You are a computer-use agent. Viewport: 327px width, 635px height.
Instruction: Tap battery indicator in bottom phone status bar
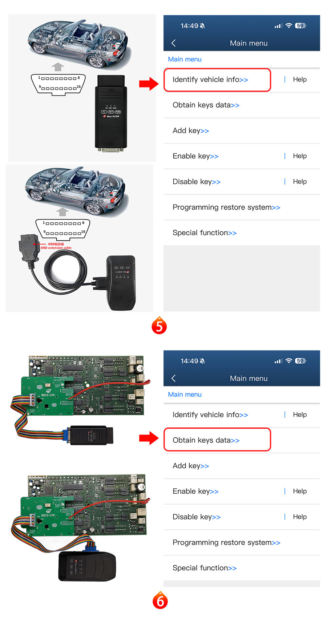tap(300, 361)
